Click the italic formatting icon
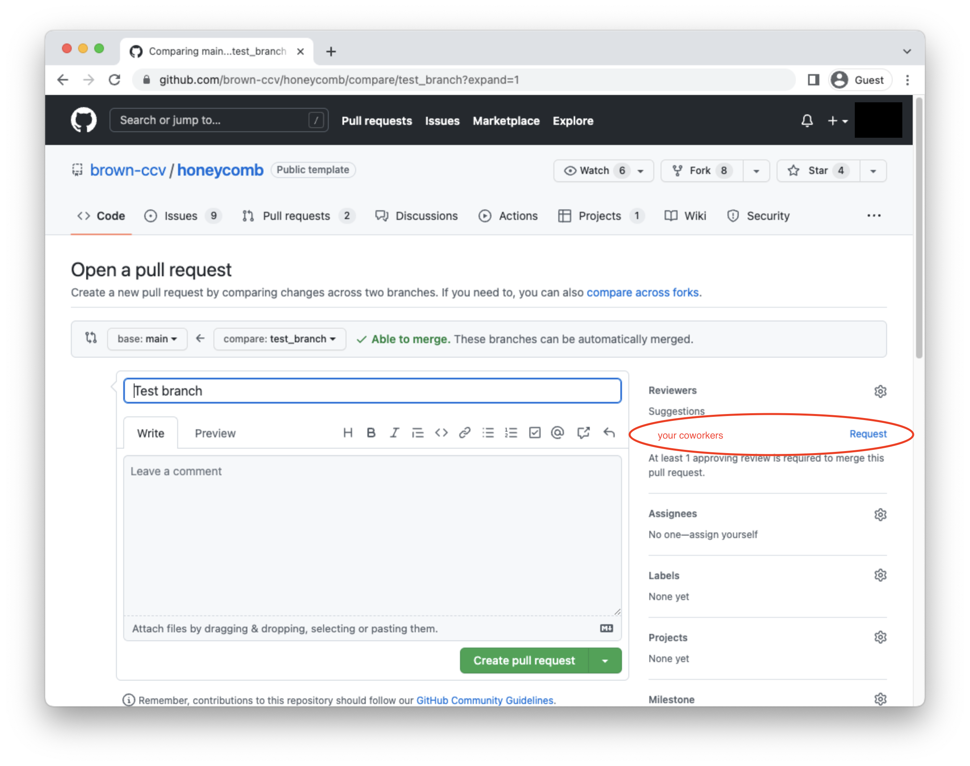970x766 pixels. tap(394, 432)
